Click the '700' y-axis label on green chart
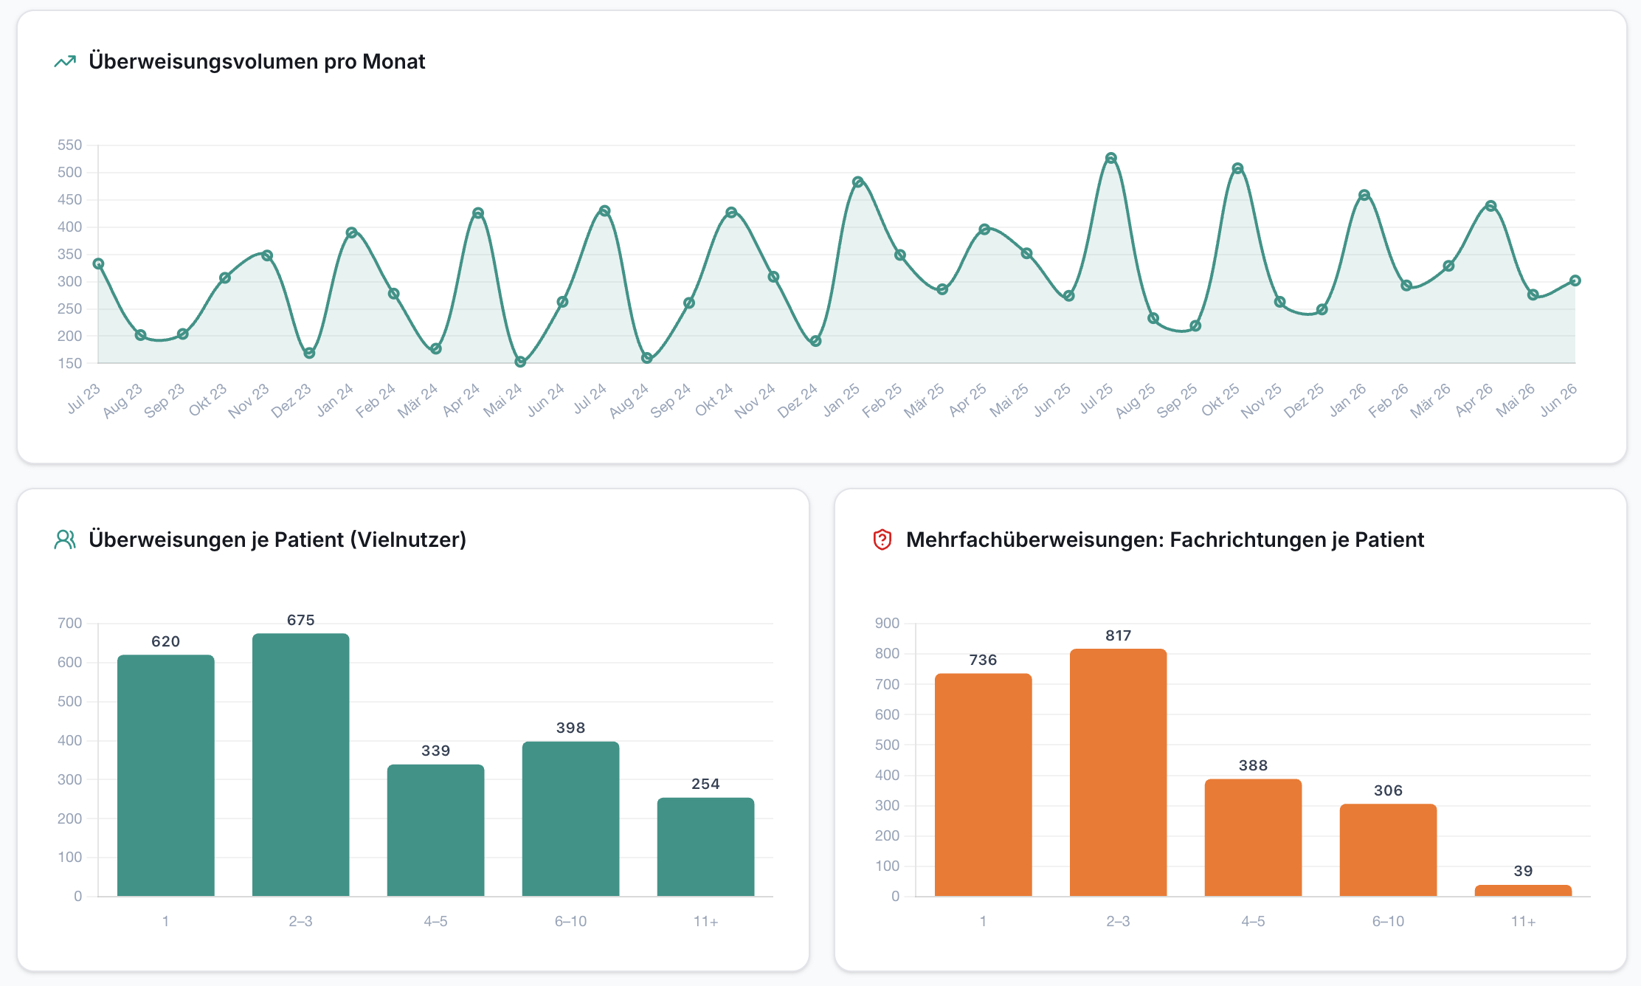1641x986 pixels. click(70, 624)
